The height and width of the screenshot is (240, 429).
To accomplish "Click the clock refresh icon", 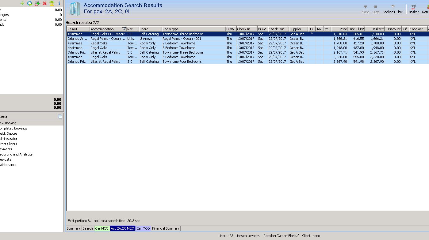I will point(30,3).
